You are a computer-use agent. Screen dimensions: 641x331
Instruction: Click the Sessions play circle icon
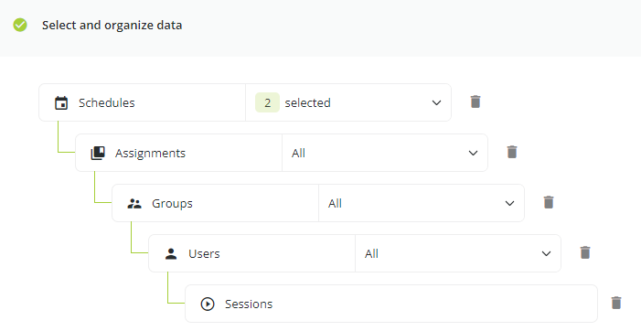pos(208,304)
